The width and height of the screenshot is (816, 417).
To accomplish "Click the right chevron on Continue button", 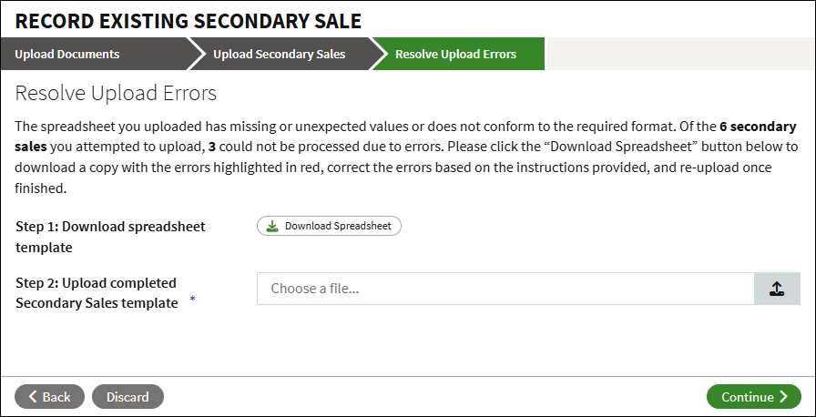I will (x=784, y=397).
